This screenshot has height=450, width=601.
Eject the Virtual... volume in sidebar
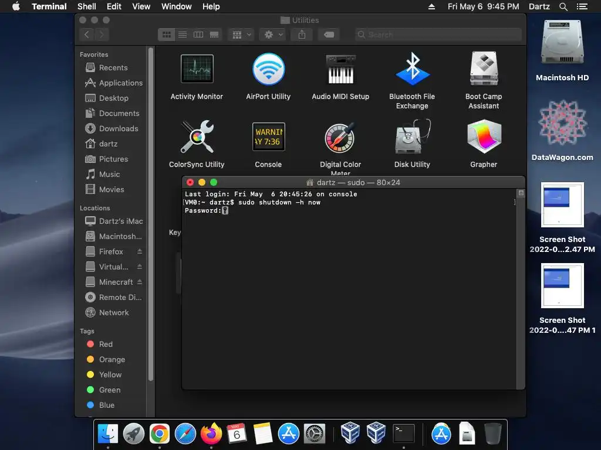(140, 267)
